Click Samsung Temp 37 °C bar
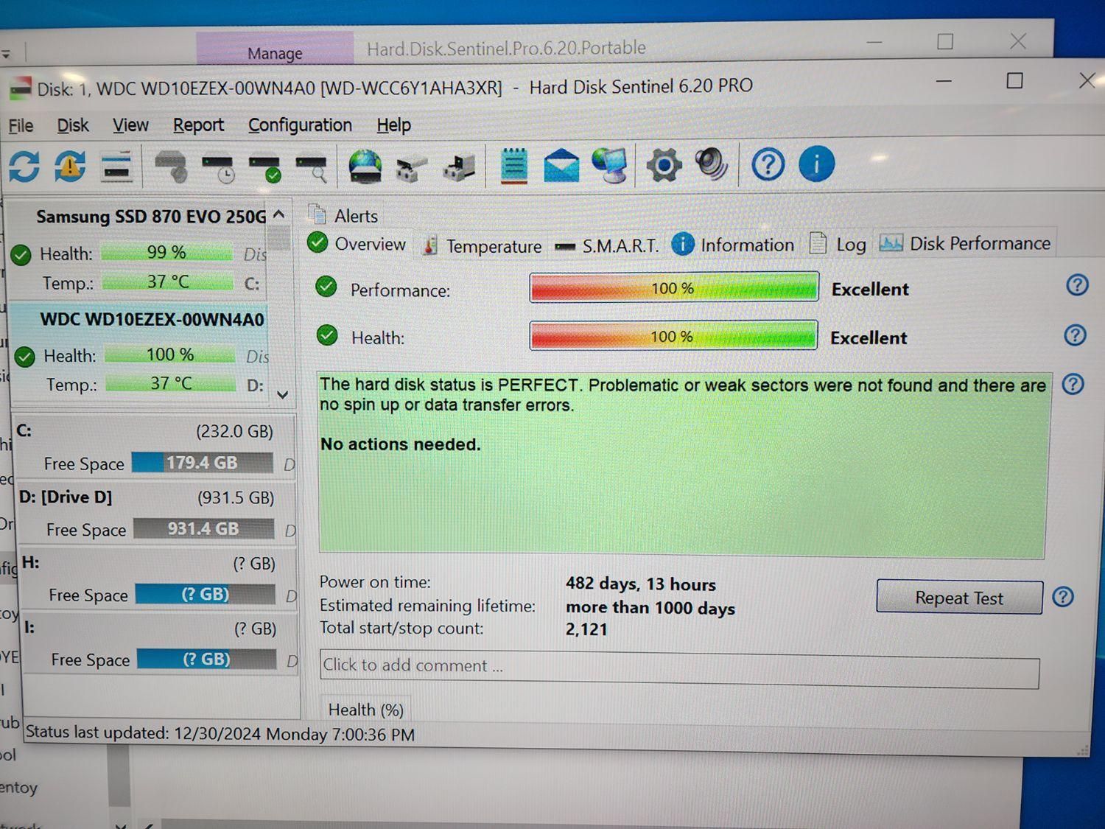 click(167, 281)
